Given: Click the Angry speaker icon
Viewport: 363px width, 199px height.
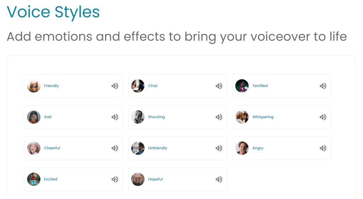Looking at the screenshot, I should [x=323, y=148].
